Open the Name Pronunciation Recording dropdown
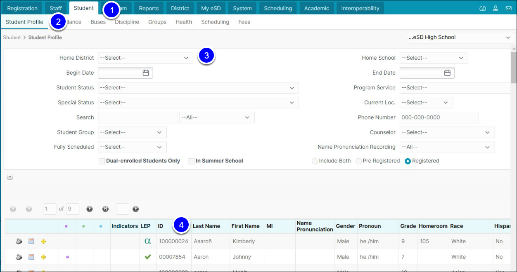Viewport: 517px width, 272px height. click(447, 147)
